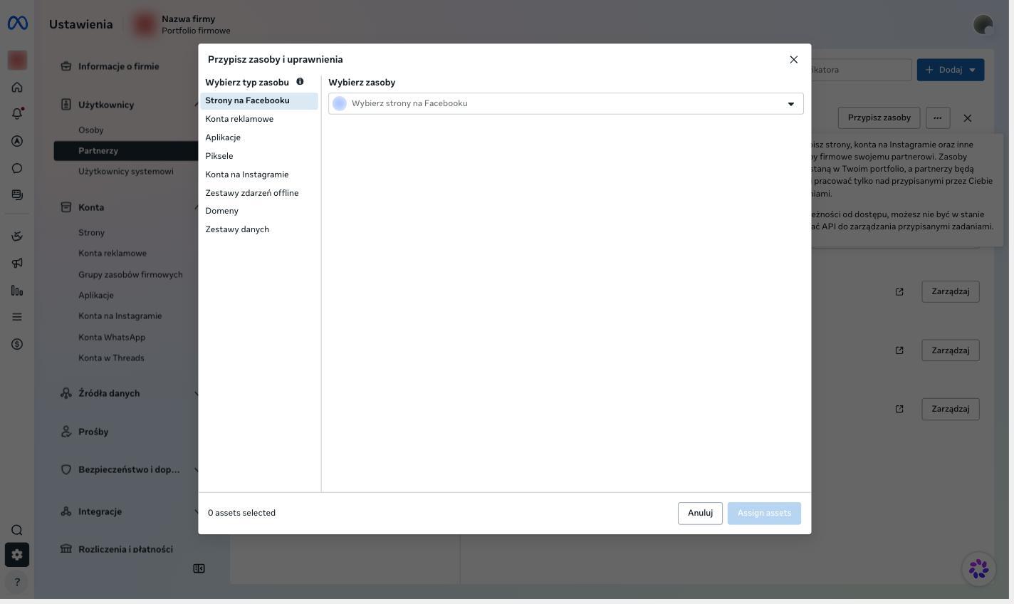Collapse the settings sidebar with the panel icon
This screenshot has height=604, width=1014.
[x=199, y=568]
